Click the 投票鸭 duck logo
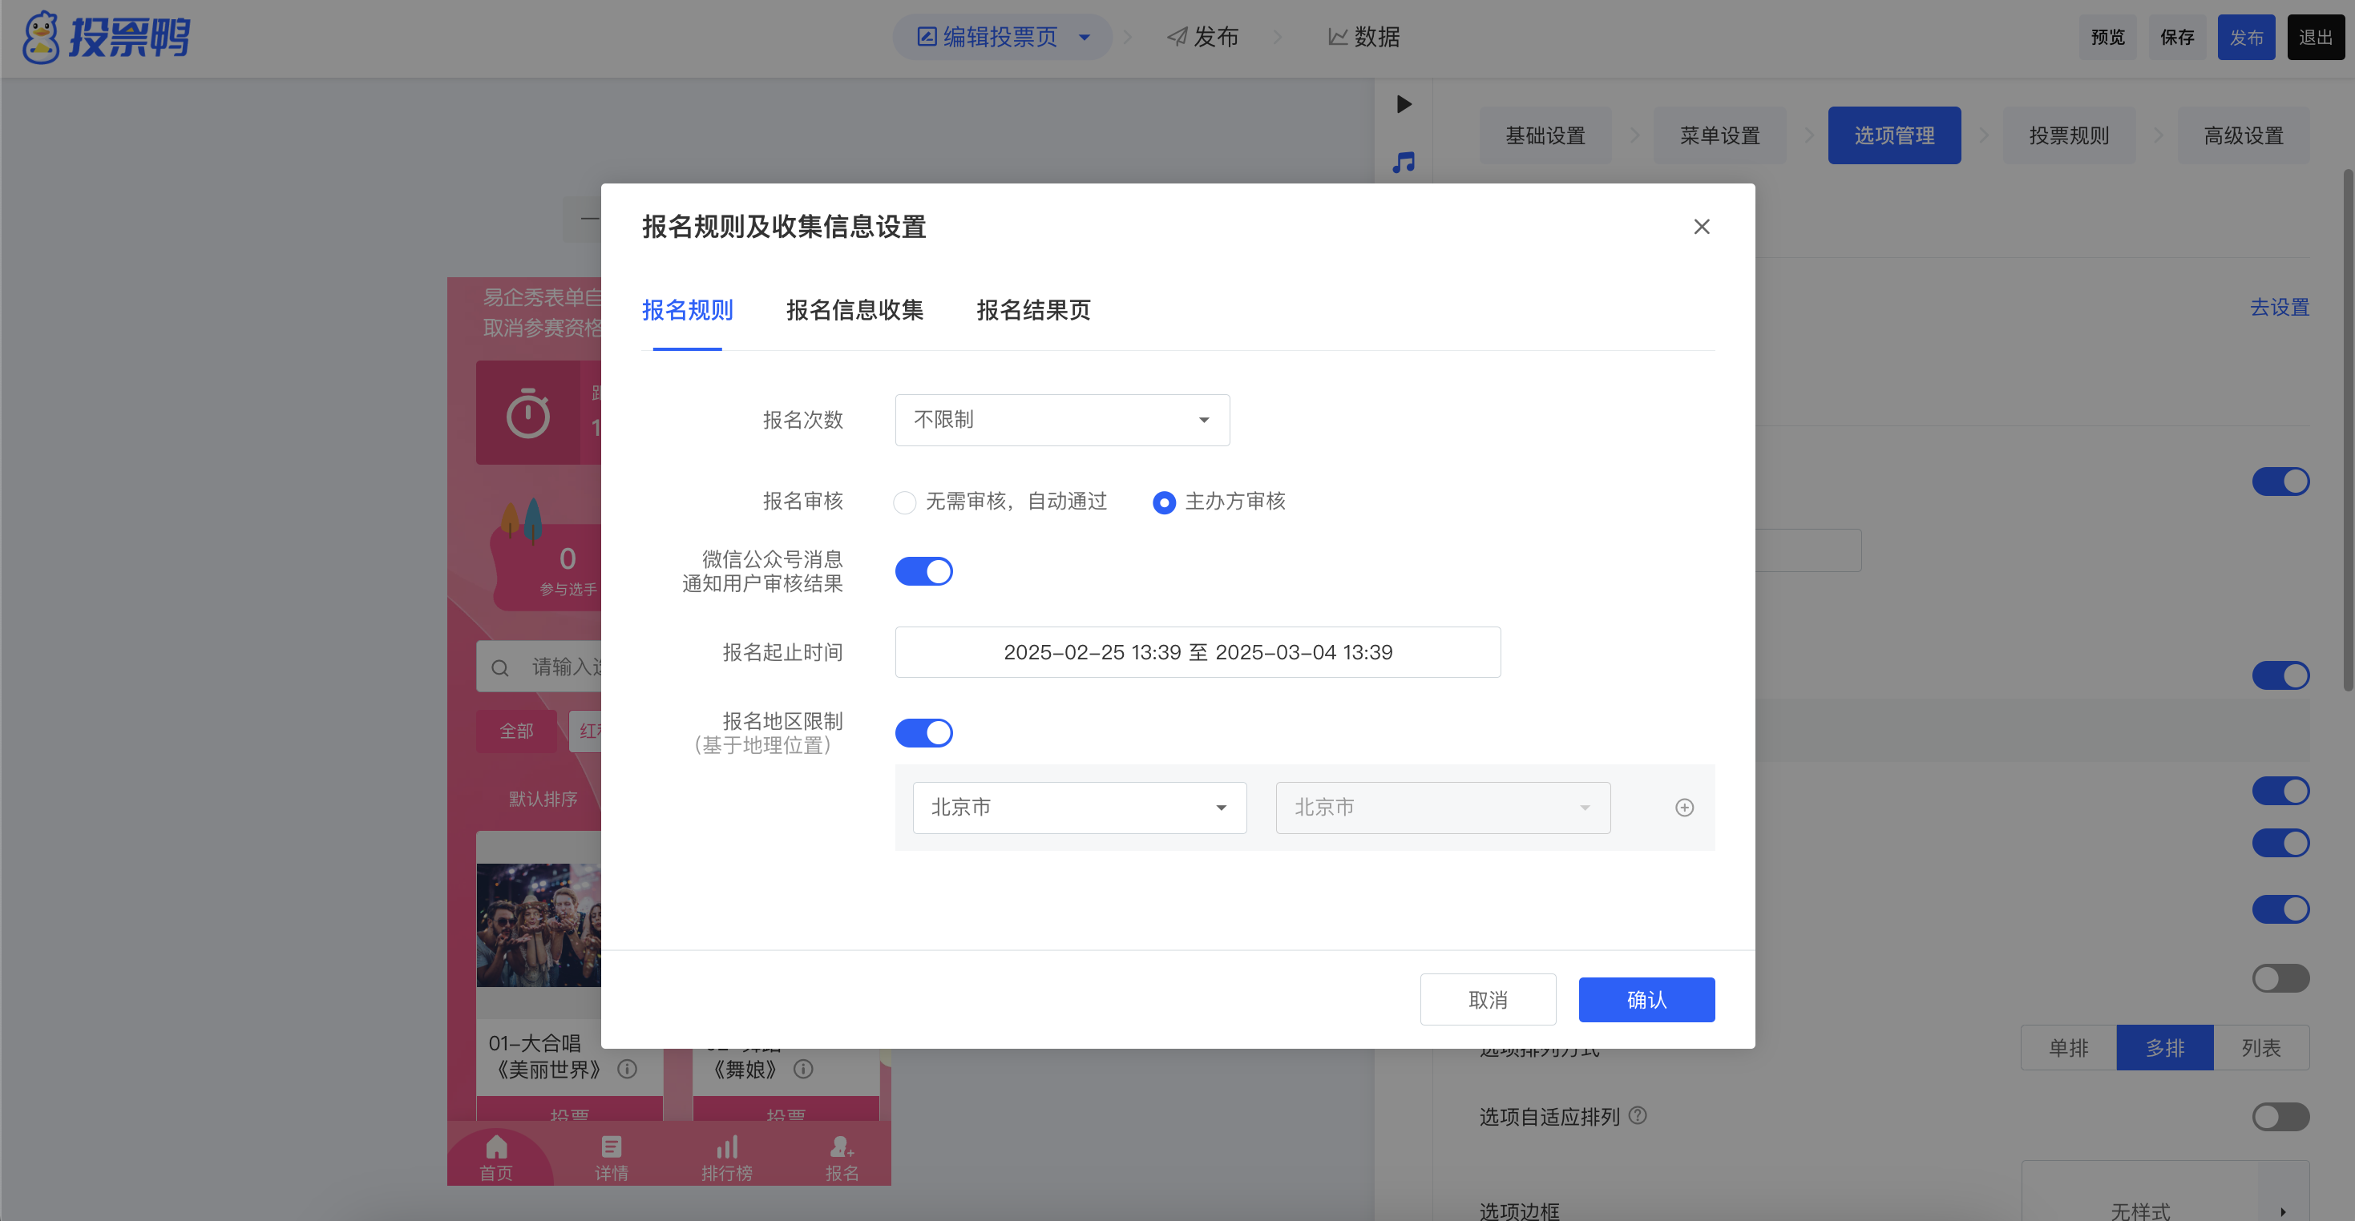 point(40,38)
